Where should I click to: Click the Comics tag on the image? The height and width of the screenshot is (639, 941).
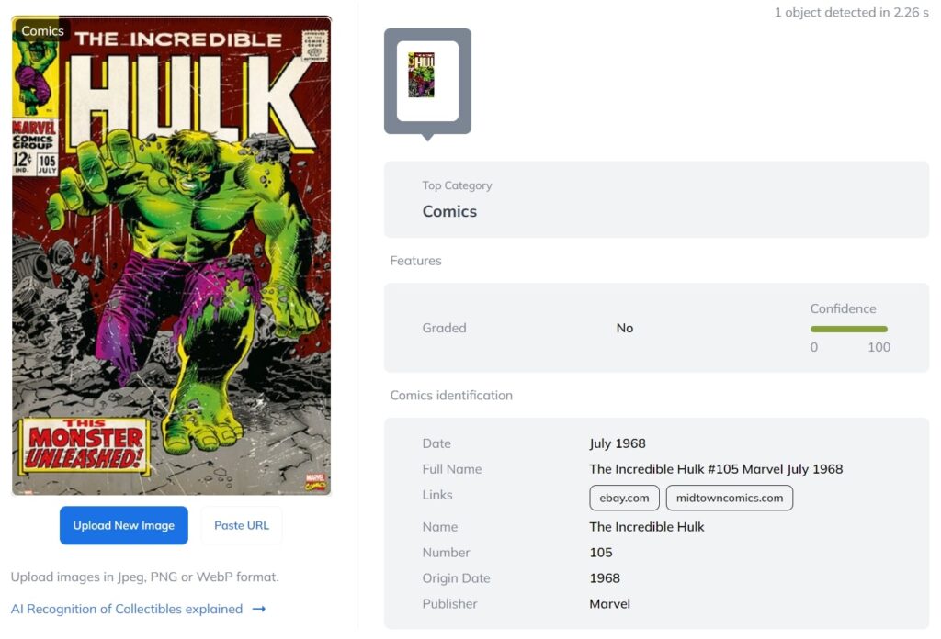42,30
